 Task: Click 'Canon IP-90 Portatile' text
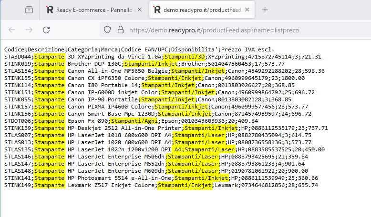coord(103,99)
